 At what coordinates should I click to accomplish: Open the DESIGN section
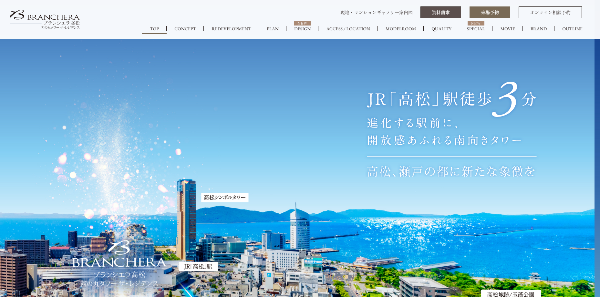[x=302, y=29]
